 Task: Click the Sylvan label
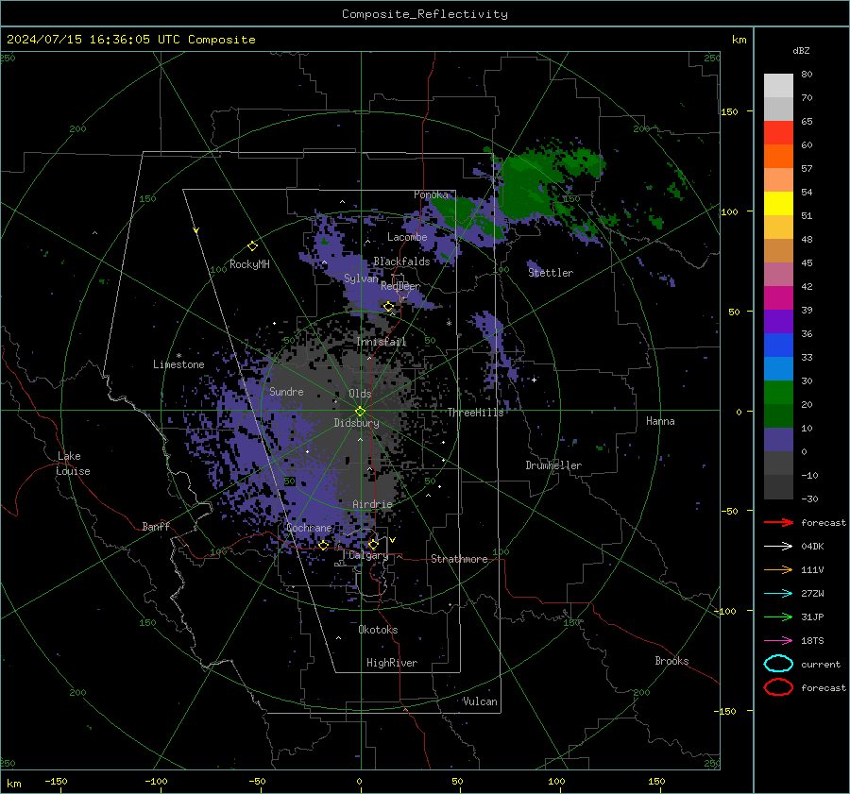tap(361, 279)
